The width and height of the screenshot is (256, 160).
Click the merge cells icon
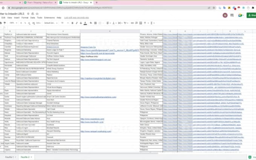100,23
